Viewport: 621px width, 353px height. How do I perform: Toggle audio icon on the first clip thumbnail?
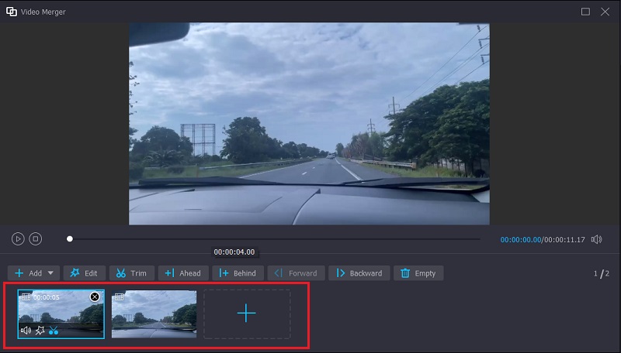pyautogui.click(x=26, y=331)
